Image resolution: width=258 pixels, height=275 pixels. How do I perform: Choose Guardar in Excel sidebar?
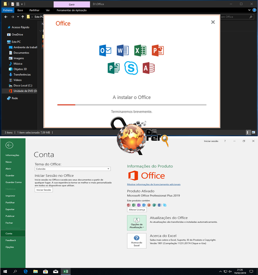[x=10, y=176]
